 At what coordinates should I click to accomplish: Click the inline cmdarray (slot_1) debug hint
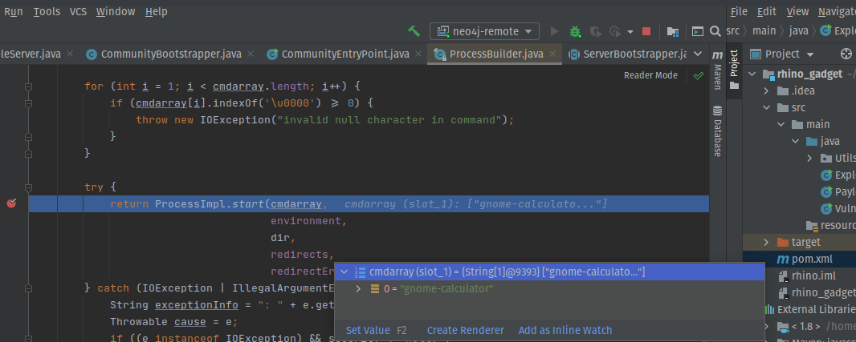(476, 203)
